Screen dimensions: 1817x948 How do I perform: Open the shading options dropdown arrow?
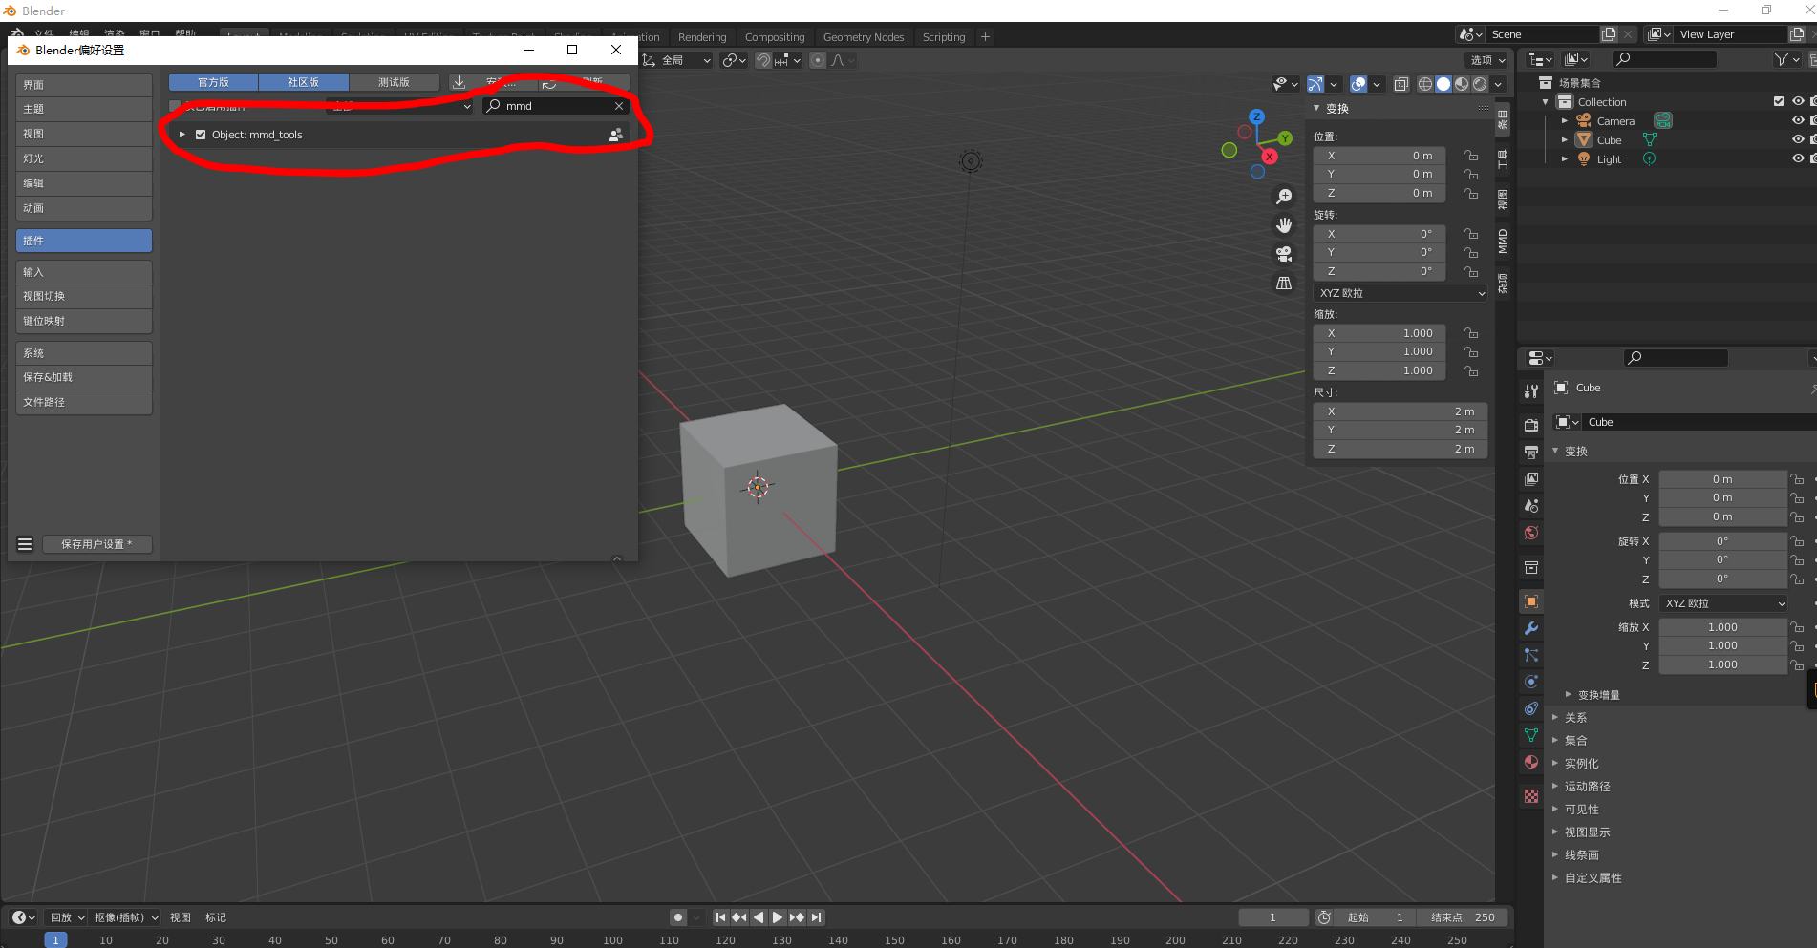point(1498,84)
